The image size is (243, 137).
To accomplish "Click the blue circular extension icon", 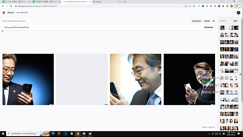I will [x=203, y=6].
